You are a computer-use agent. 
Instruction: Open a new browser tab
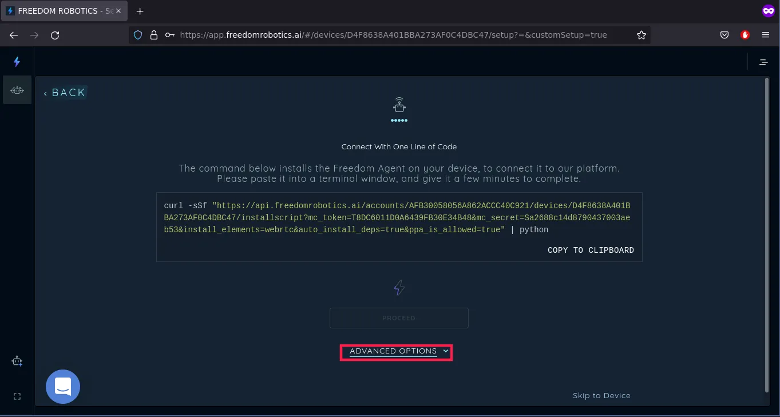tap(140, 11)
